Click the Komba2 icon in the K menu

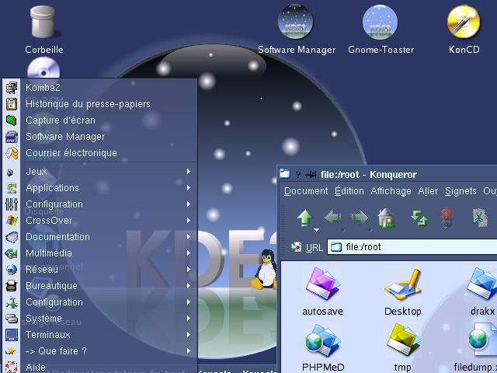pos(12,88)
